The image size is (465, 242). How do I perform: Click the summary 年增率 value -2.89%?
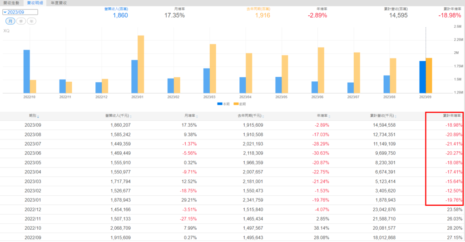317,15
